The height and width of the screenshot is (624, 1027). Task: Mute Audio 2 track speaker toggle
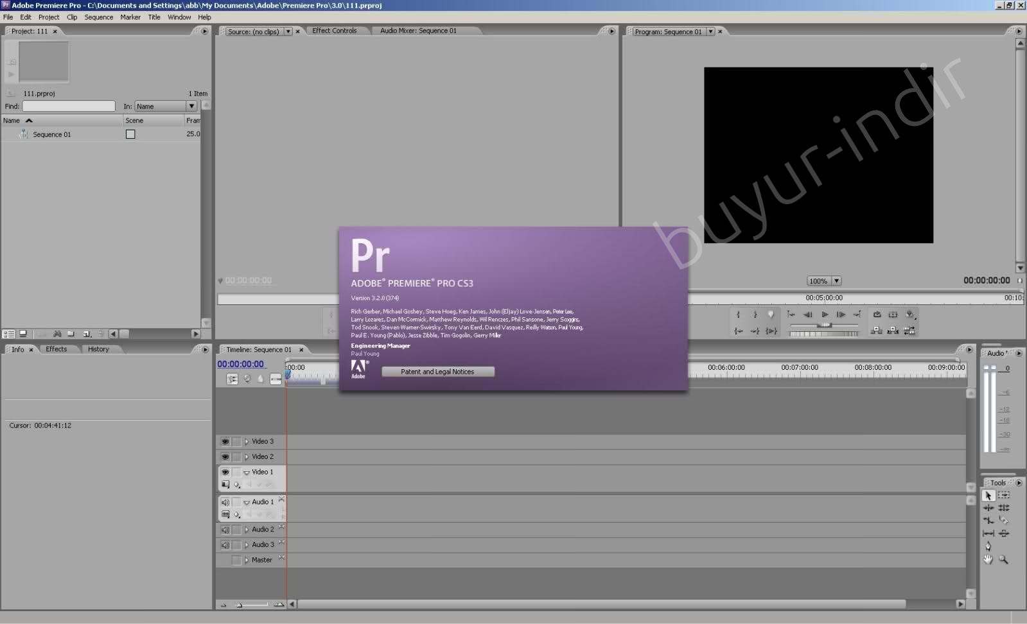coord(225,530)
